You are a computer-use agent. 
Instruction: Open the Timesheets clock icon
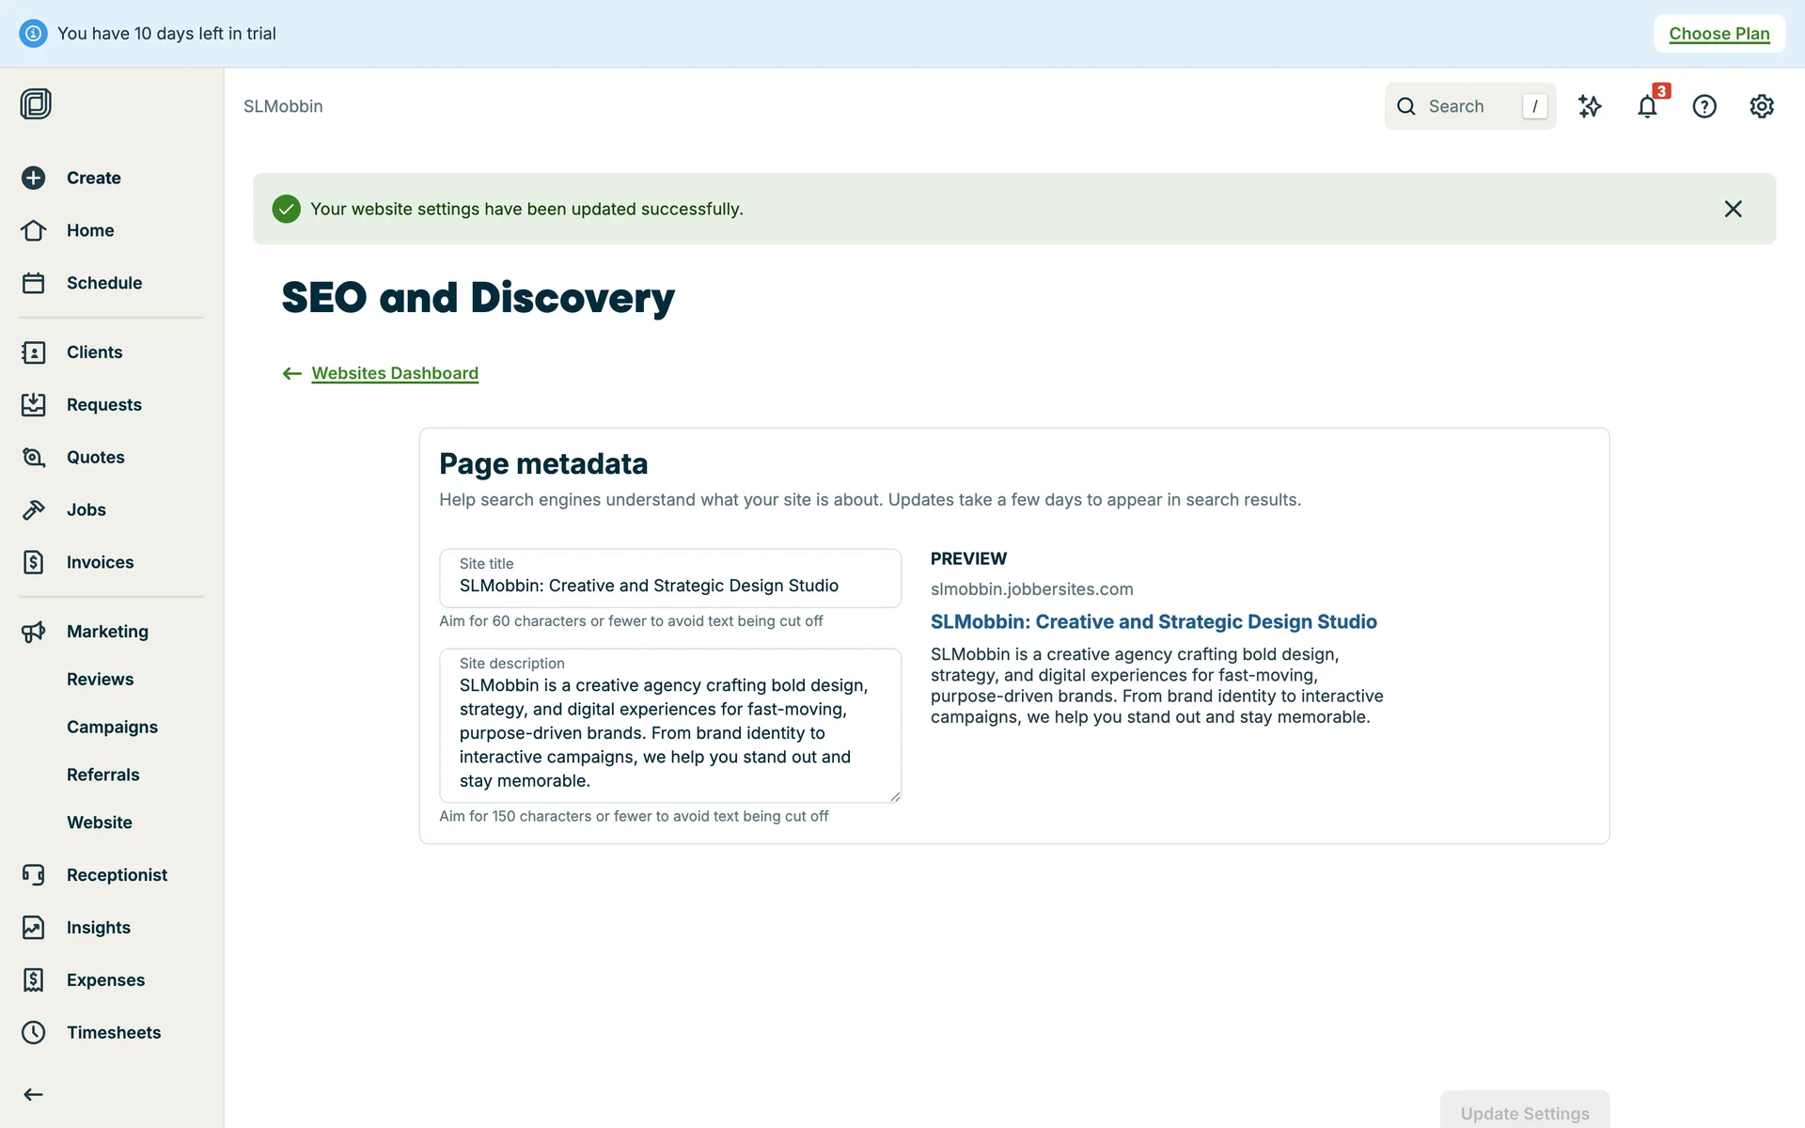[34, 1032]
